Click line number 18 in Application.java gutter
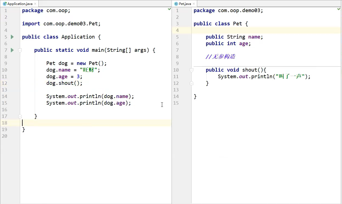 point(4,123)
